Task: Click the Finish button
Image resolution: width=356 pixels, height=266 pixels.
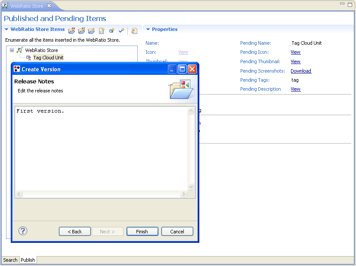Action: click(x=142, y=232)
